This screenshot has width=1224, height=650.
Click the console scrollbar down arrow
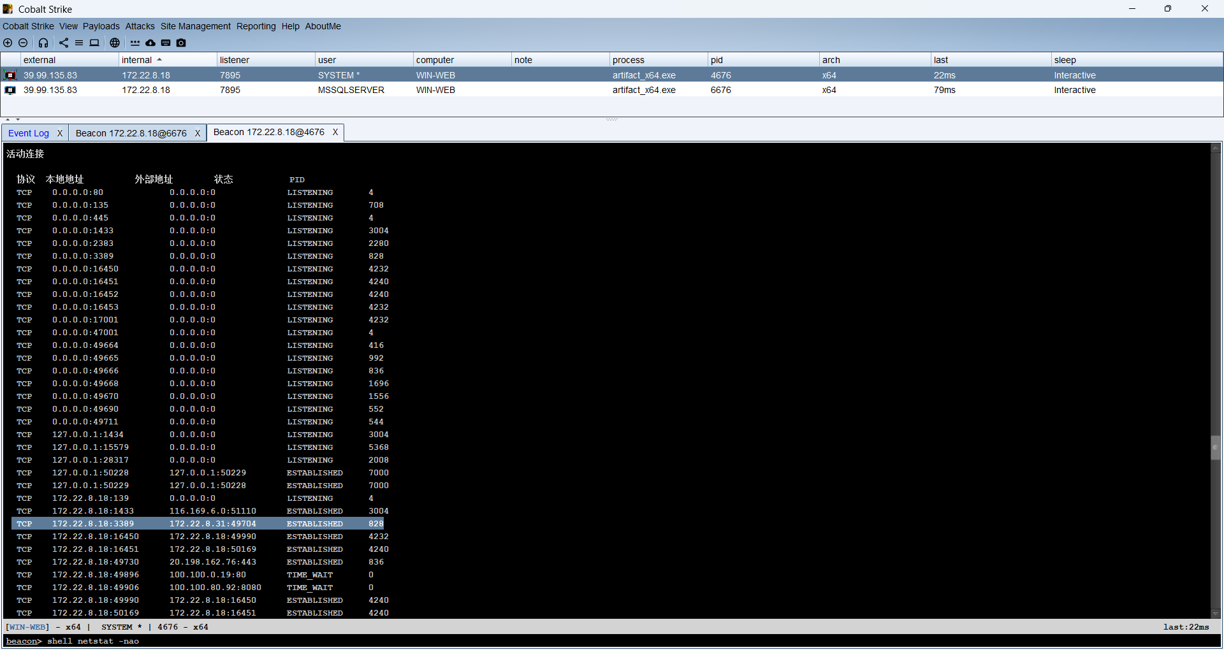(1215, 614)
